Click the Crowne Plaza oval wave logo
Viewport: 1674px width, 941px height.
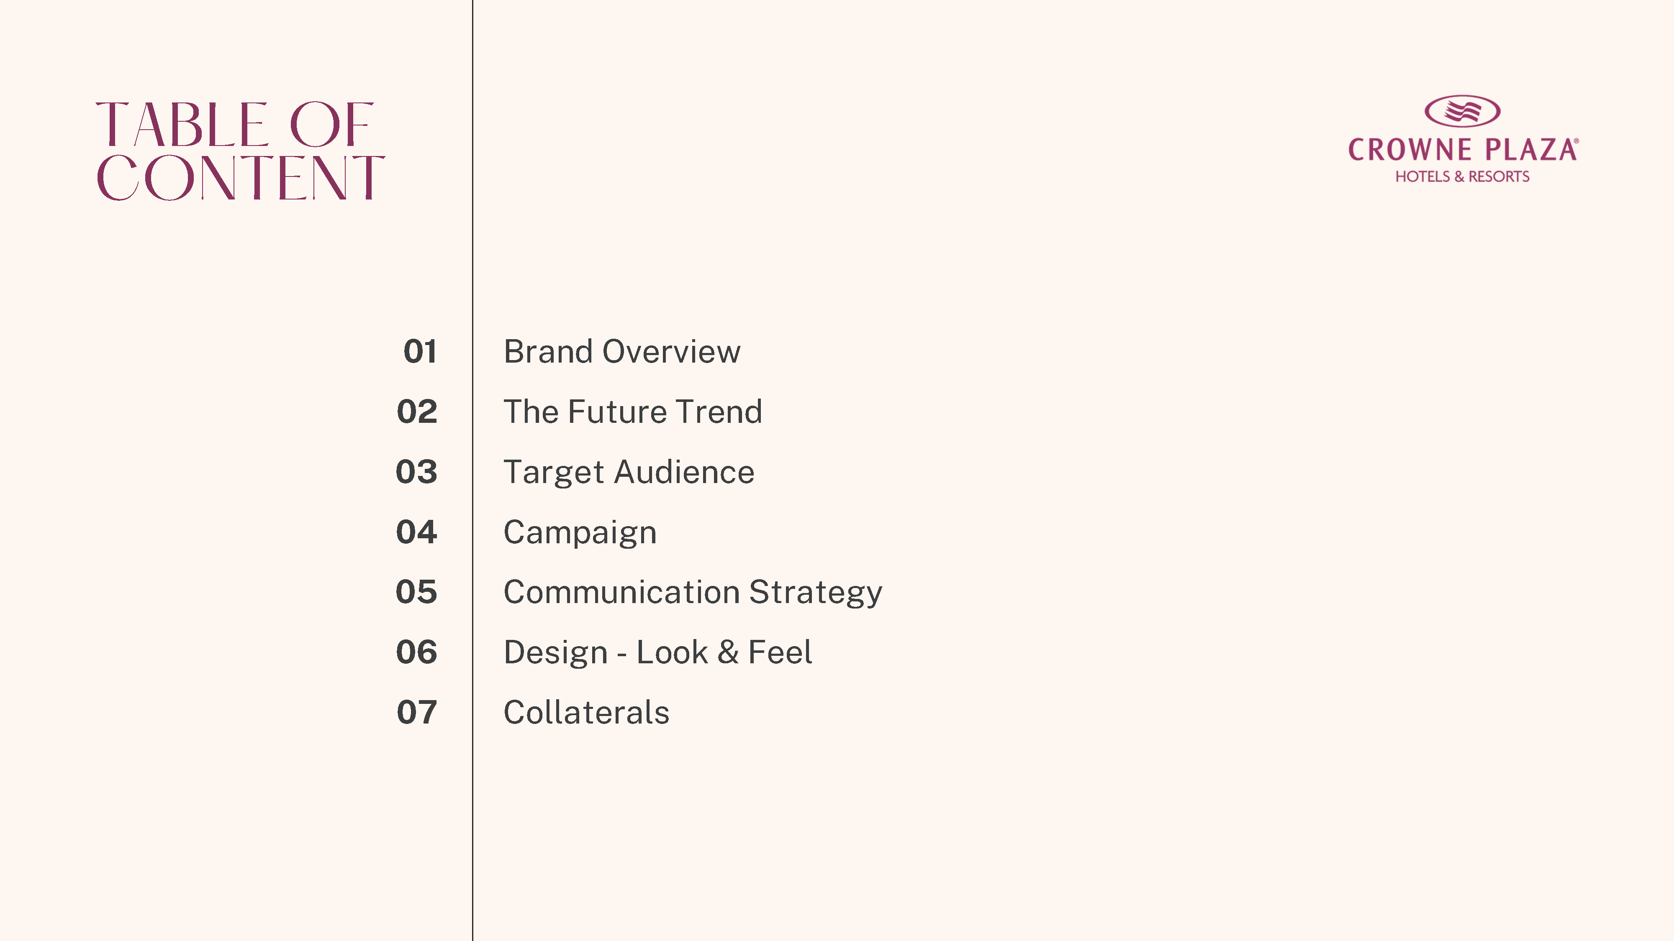click(1462, 111)
